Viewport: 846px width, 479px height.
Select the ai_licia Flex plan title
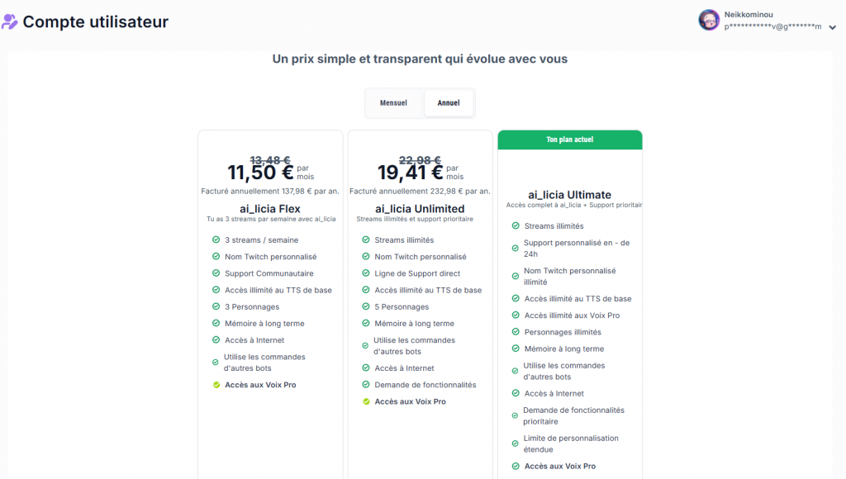click(270, 209)
